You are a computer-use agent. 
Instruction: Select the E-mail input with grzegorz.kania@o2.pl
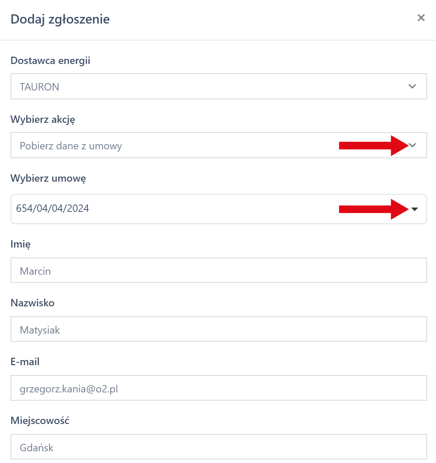218,388
